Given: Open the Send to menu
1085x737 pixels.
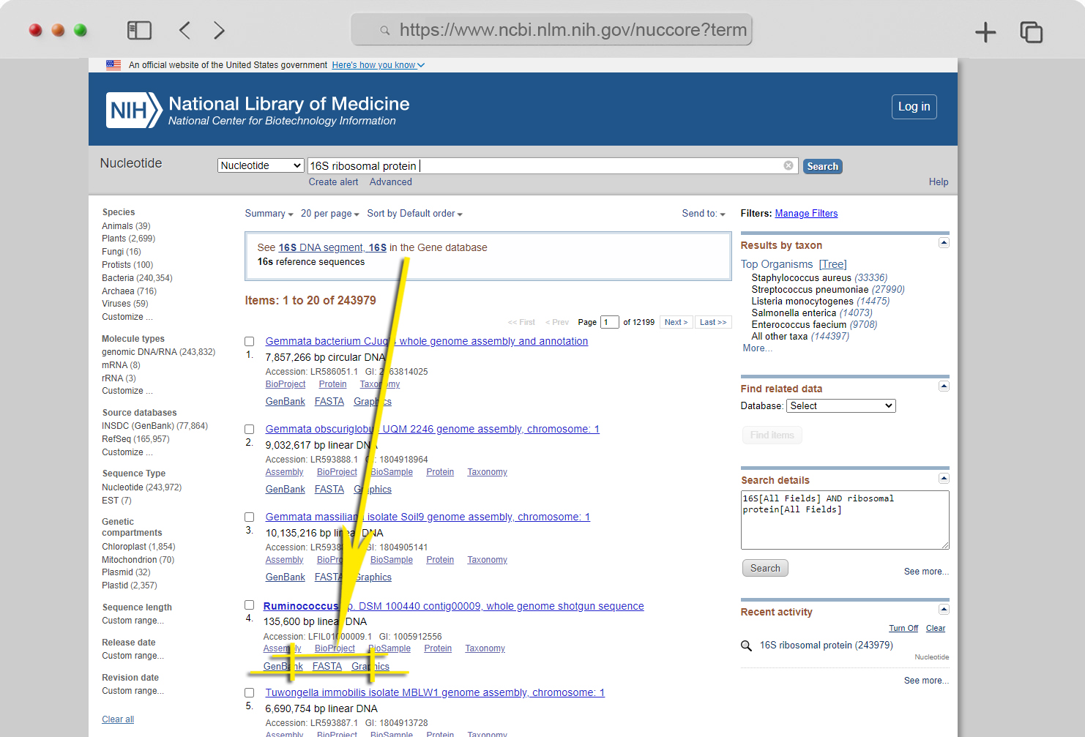Looking at the screenshot, I should [x=704, y=214].
